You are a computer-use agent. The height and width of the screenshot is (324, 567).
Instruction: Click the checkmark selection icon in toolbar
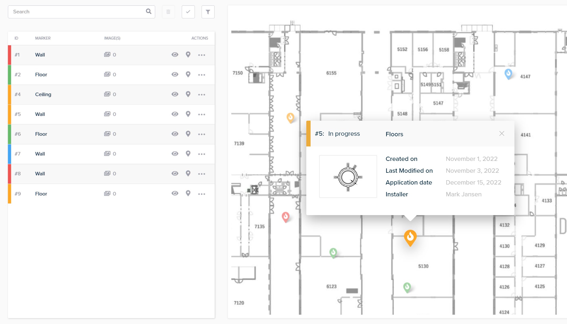click(188, 12)
